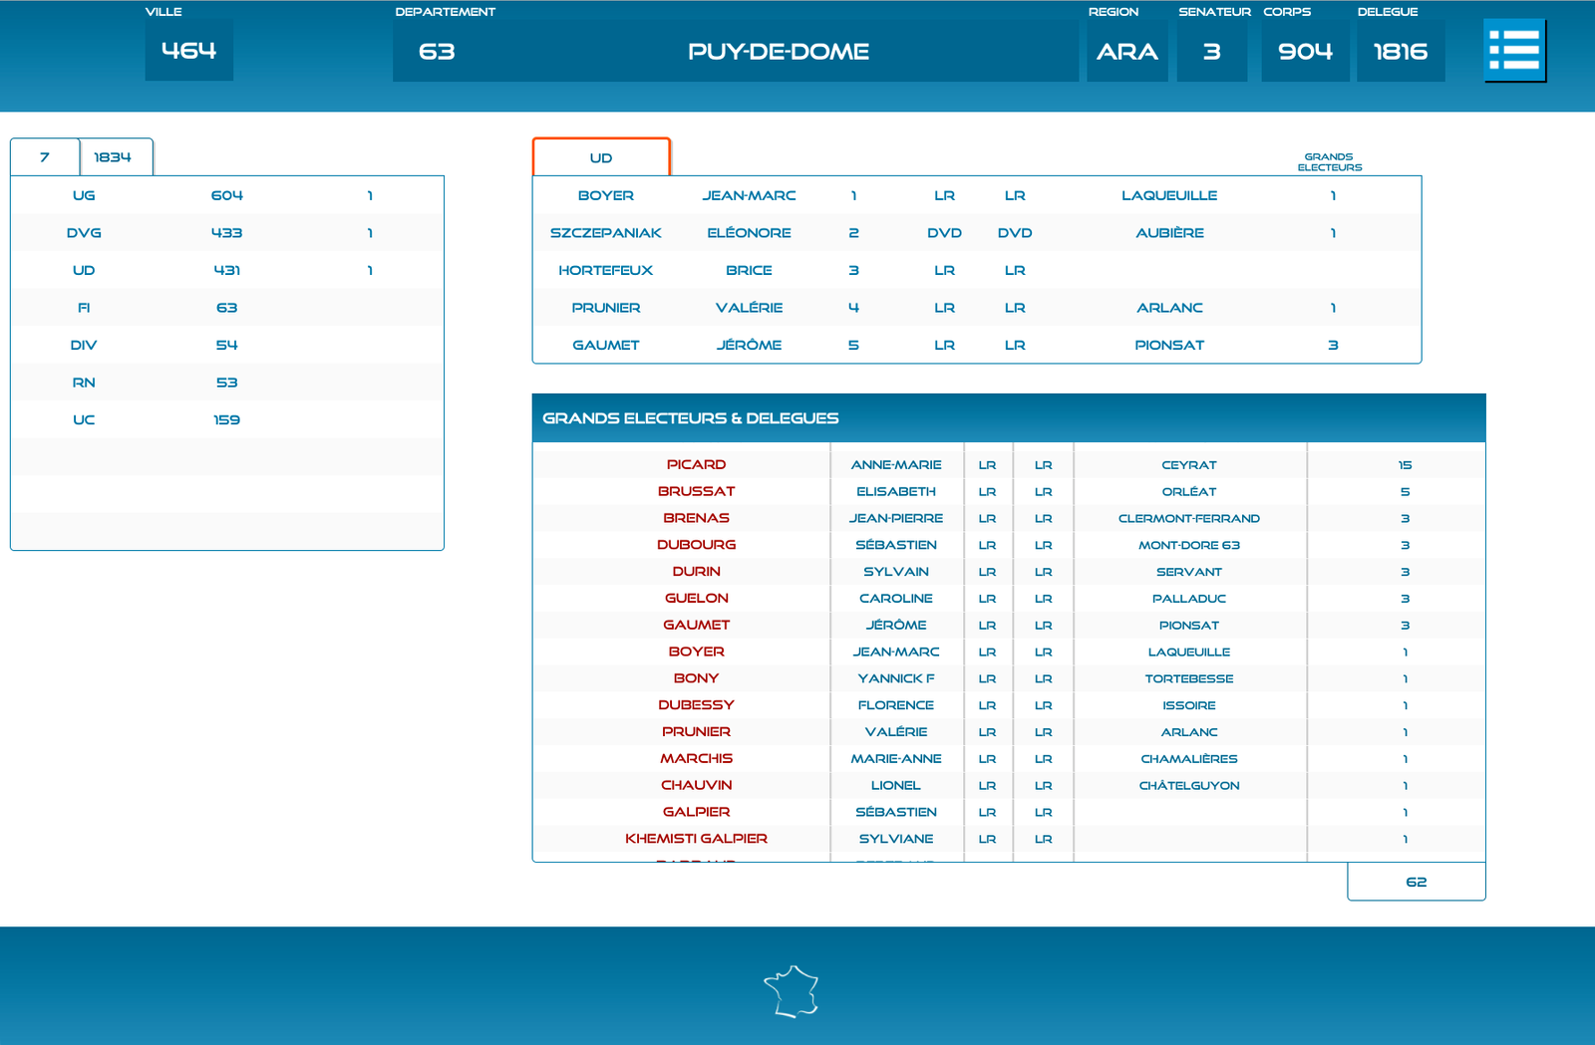This screenshot has height=1045, width=1595.
Task: Click the CORPS value 904
Action: pos(1304,52)
